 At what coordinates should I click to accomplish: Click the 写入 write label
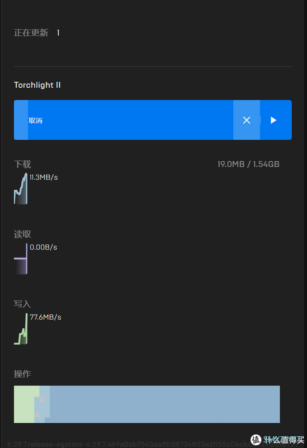(x=23, y=304)
